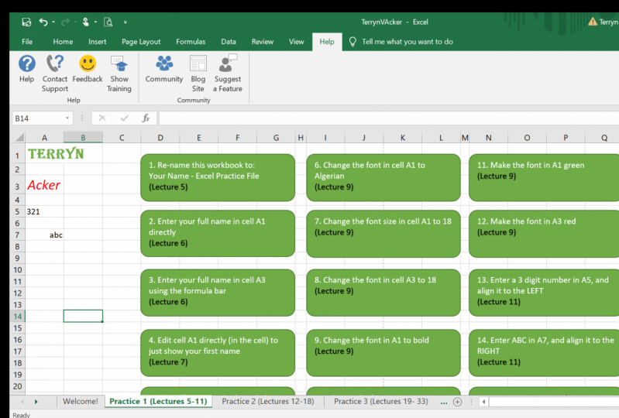Click the ellipsis for more sheet tabs

coord(444,403)
